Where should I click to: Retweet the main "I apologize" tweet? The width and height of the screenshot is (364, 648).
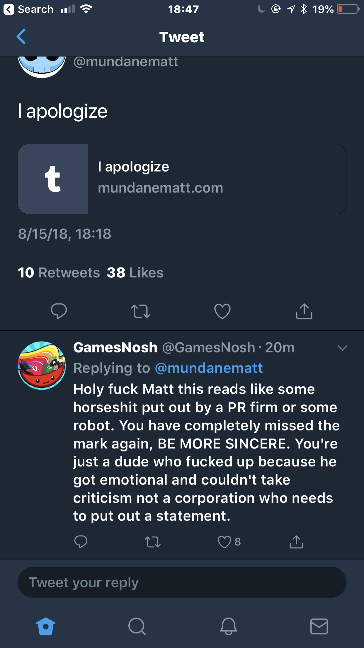[x=141, y=311]
